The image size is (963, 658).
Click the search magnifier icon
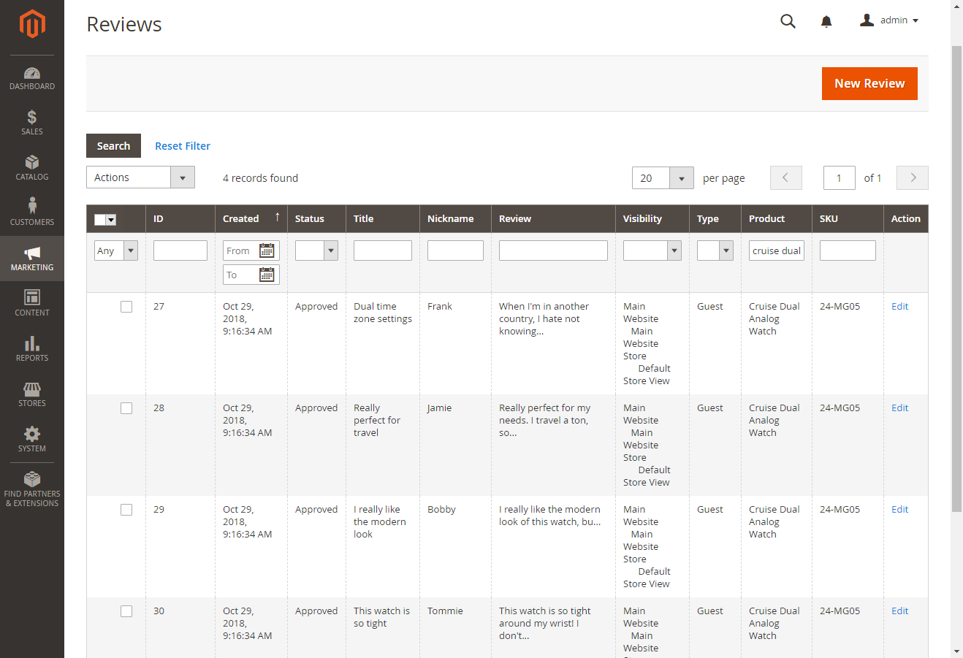pos(788,21)
